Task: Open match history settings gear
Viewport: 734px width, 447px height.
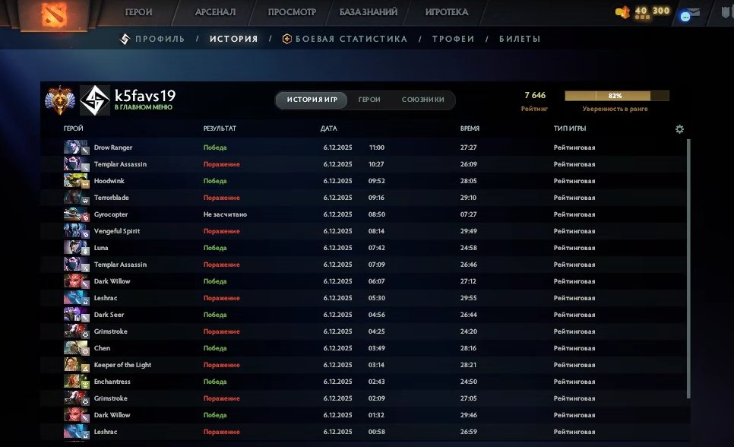Action: tap(679, 129)
